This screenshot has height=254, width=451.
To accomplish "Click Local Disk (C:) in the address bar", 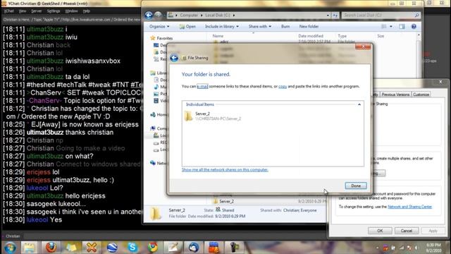I will (218, 16).
